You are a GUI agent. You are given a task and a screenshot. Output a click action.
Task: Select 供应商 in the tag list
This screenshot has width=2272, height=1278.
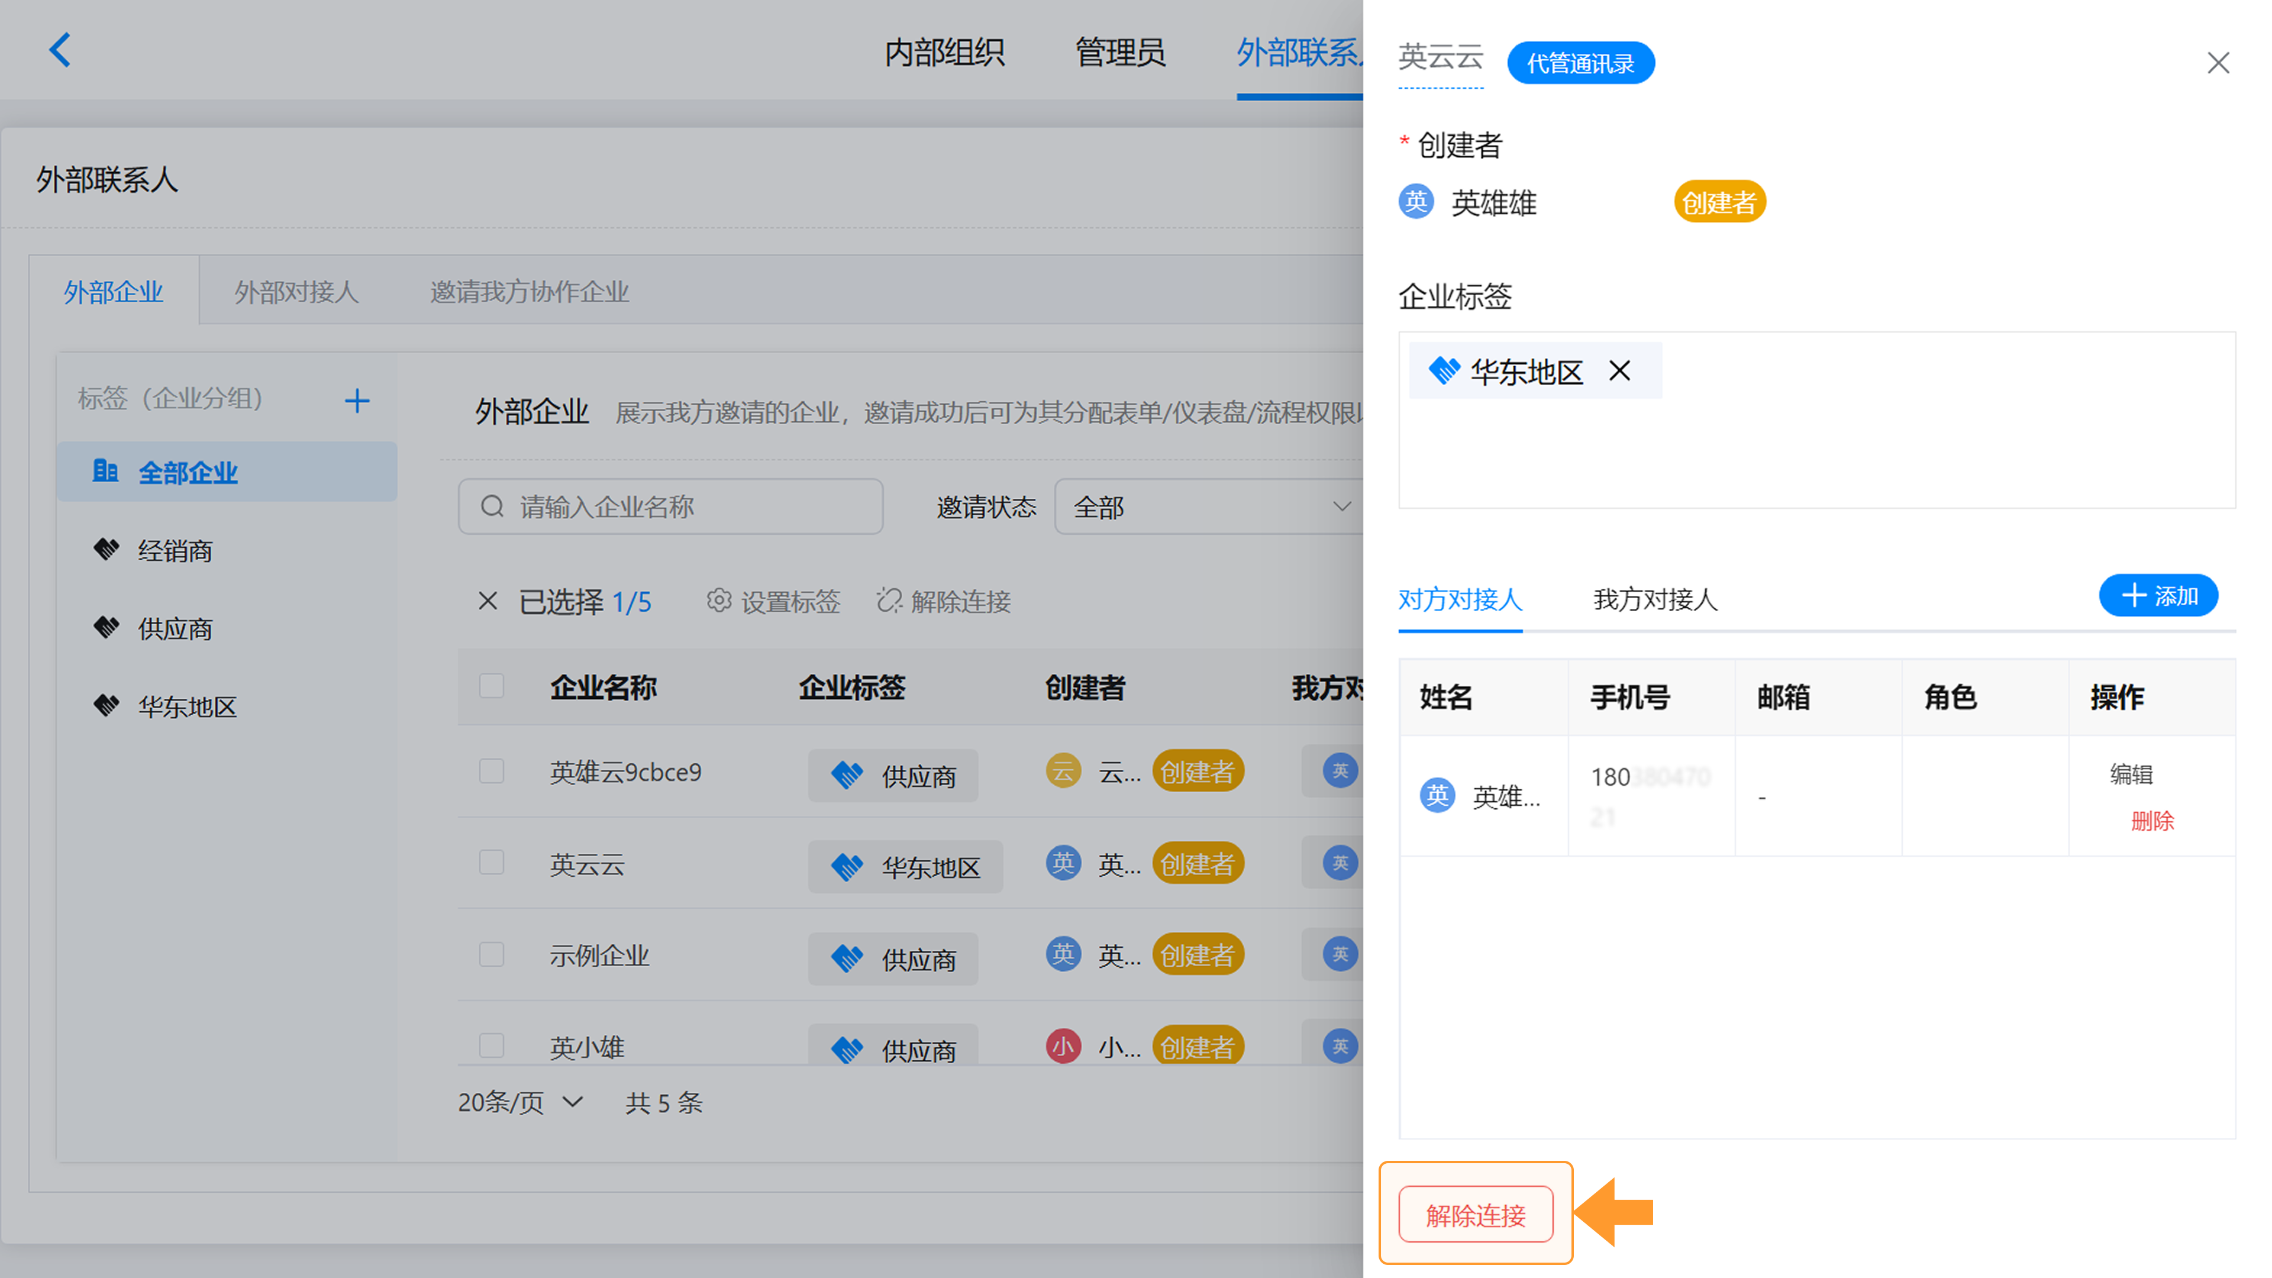point(227,628)
